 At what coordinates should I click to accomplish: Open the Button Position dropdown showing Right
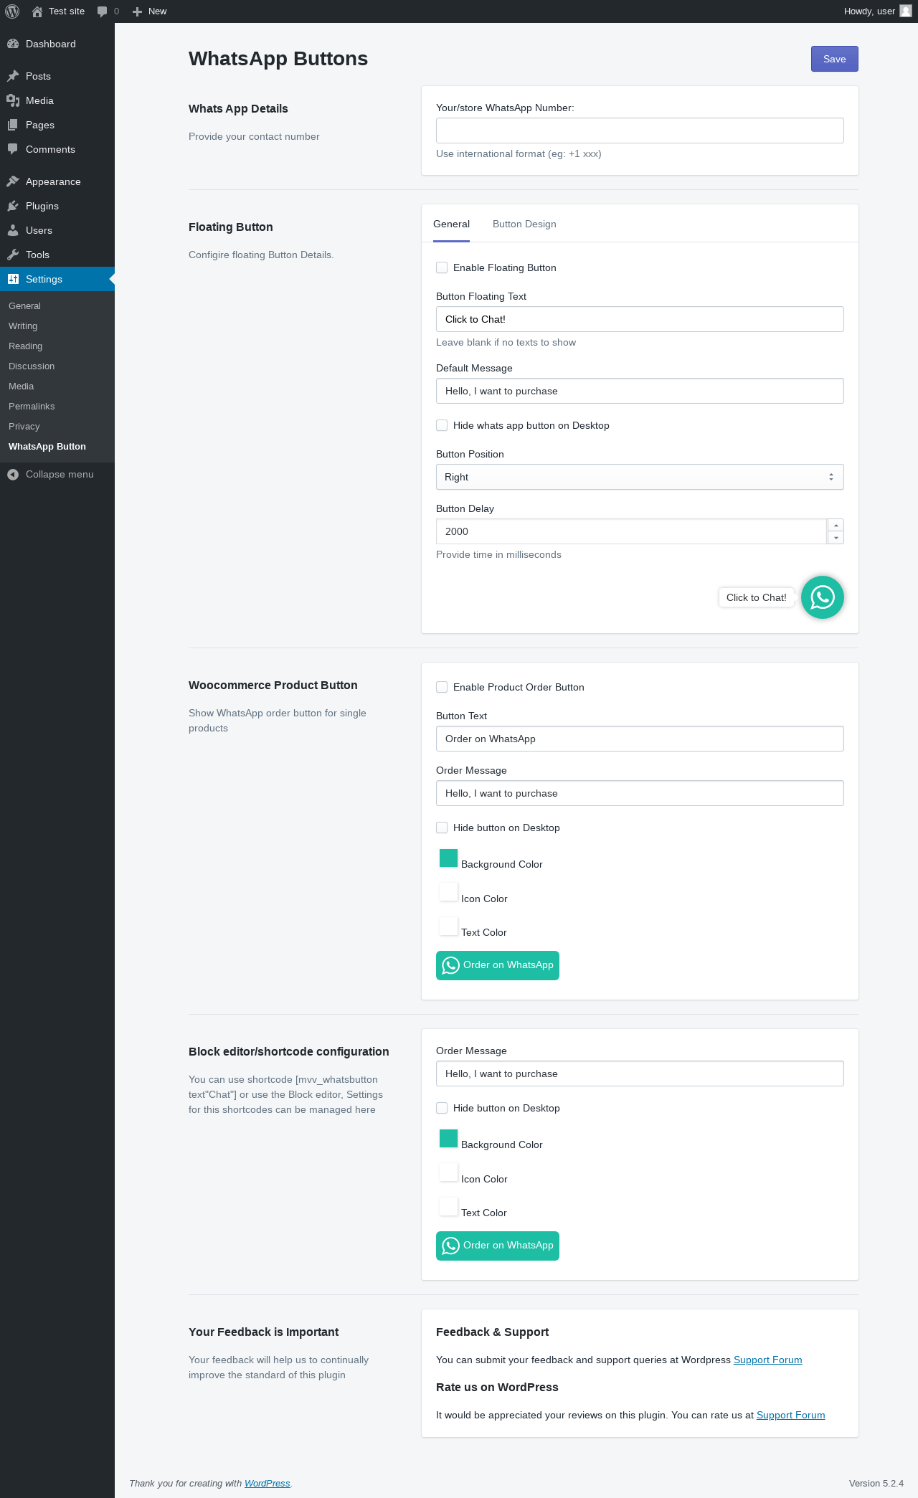click(x=640, y=477)
